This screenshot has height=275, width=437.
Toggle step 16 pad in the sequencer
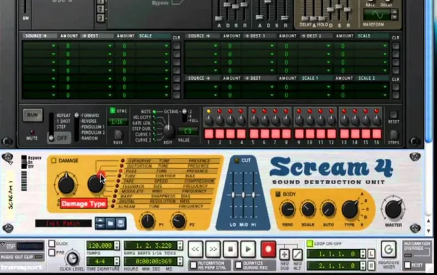click(377, 134)
